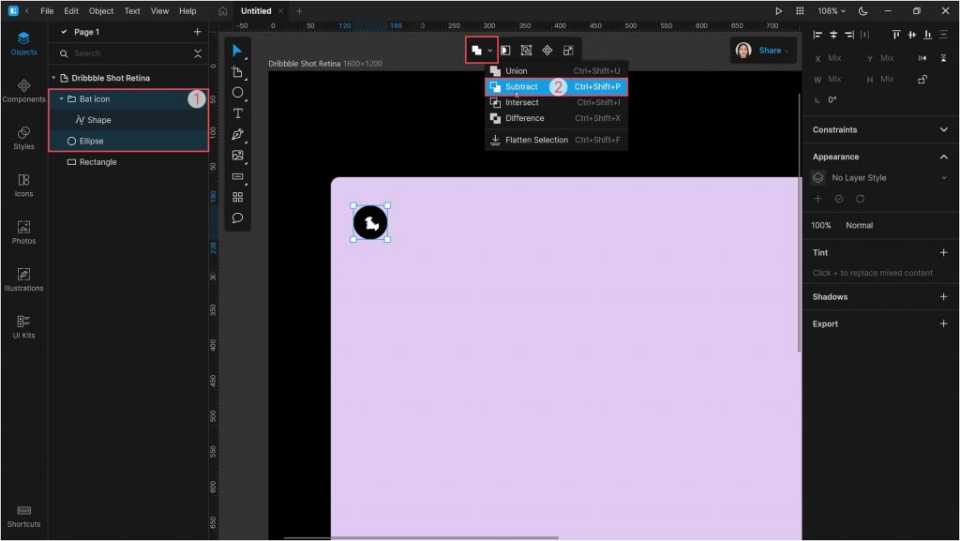Open the Text menu

click(132, 11)
